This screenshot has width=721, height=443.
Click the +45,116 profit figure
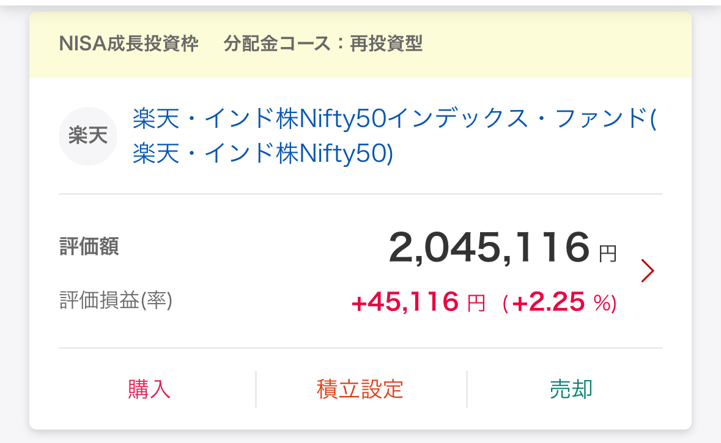pyautogui.click(x=405, y=302)
